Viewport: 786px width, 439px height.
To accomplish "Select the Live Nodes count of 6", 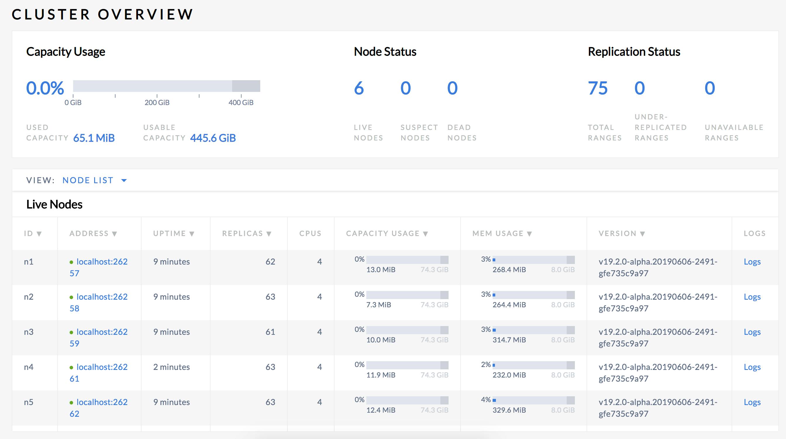I will tap(359, 88).
